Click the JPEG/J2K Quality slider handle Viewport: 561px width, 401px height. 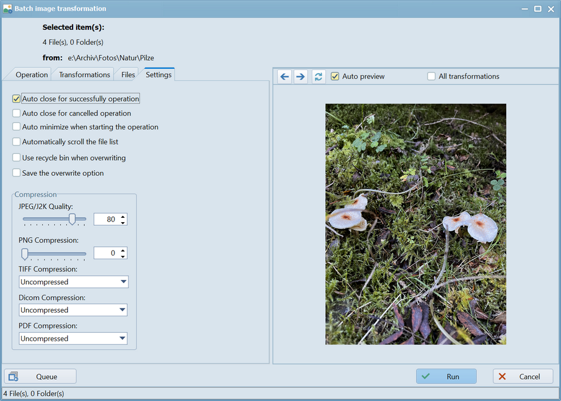pyautogui.click(x=72, y=219)
